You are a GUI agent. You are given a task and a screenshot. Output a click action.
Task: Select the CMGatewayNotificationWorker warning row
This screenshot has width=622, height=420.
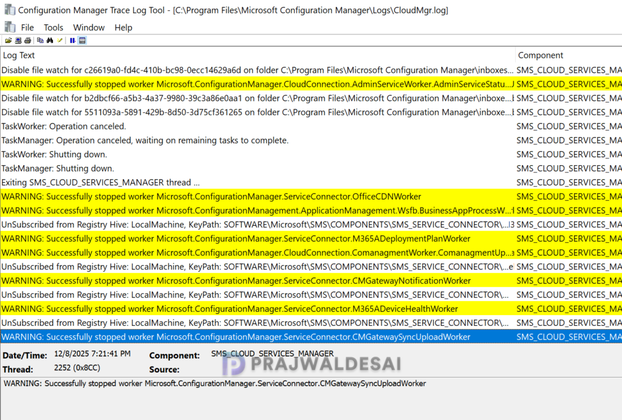click(311, 280)
